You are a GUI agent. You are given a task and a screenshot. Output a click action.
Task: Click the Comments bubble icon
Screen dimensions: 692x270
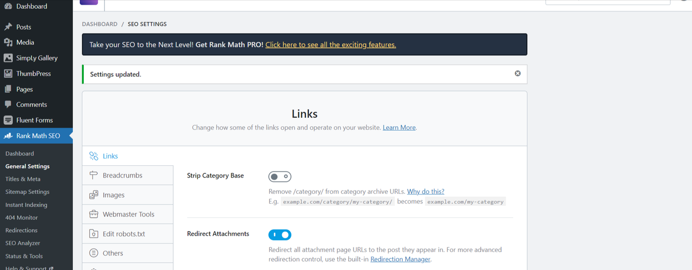pyautogui.click(x=8, y=104)
